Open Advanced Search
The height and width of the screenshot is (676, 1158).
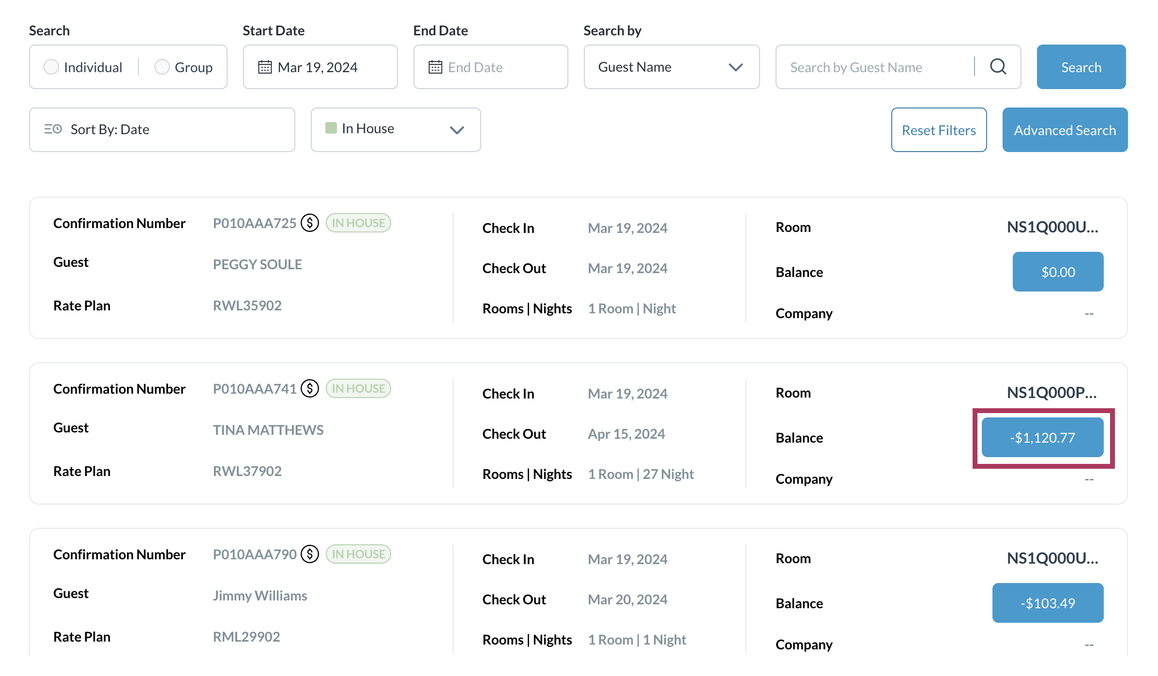[1065, 130]
